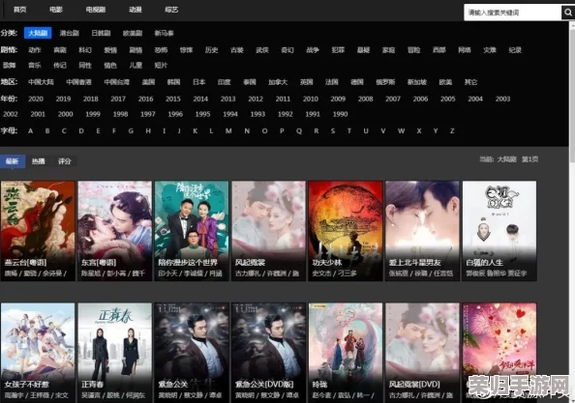Select the 大陆剧 category filter
The width and height of the screenshot is (575, 403).
(38, 33)
